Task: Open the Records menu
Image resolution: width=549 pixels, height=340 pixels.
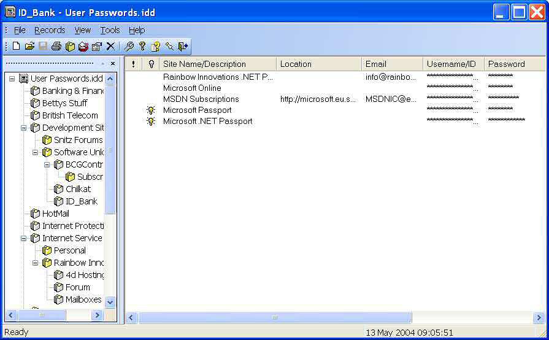Action: pyautogui.click(x=50, y=30)
